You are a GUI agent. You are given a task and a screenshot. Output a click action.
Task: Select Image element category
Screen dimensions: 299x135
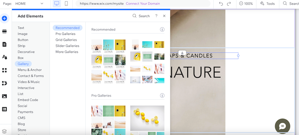22,34
